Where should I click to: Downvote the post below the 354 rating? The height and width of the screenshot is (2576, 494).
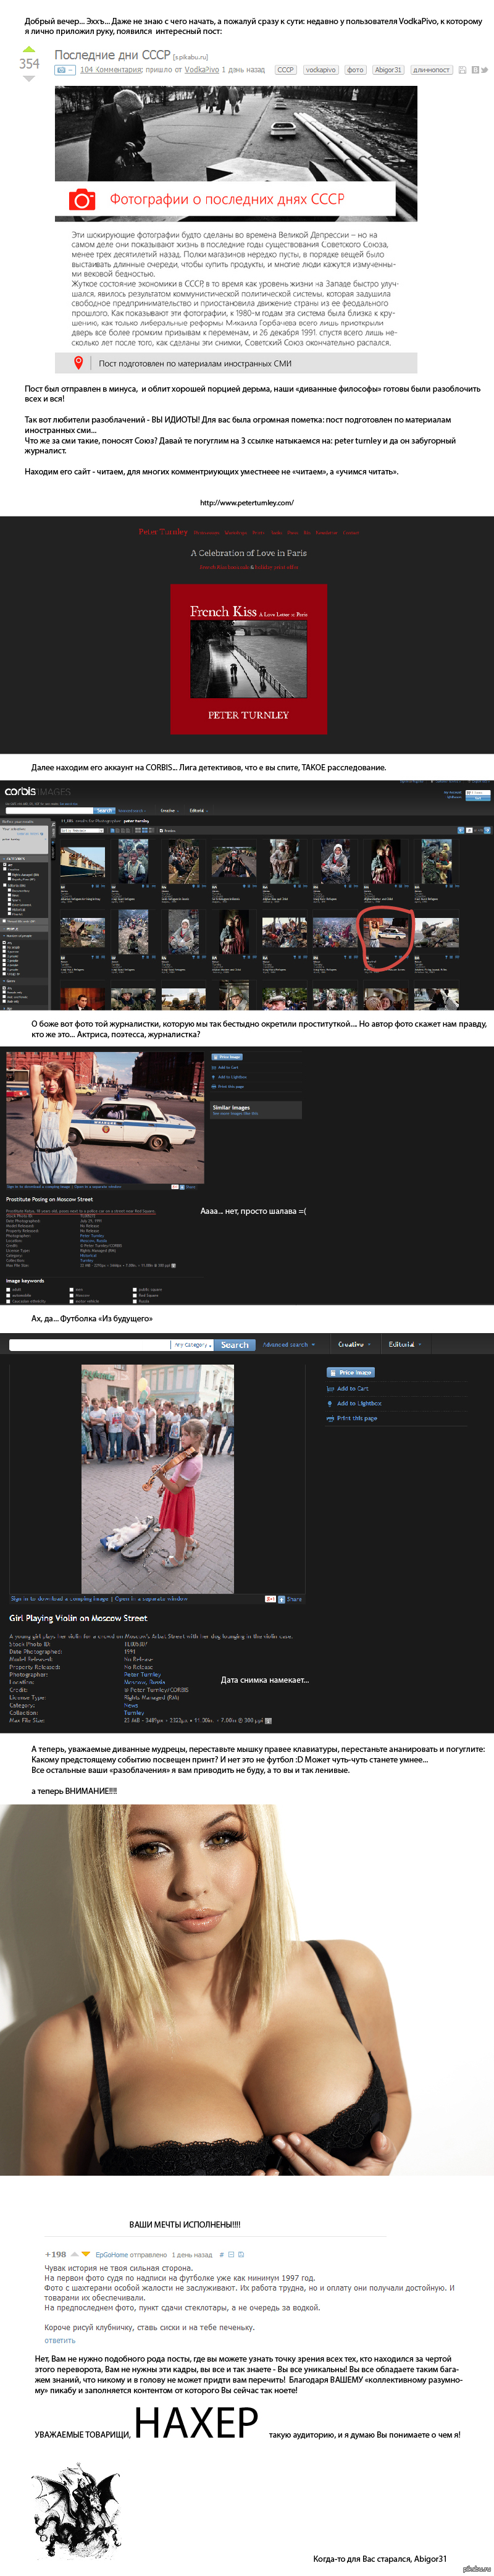coord(29,78)
